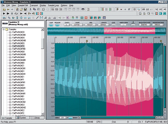
Task: Click Go to start arrow icon
Action: (21, 14)
